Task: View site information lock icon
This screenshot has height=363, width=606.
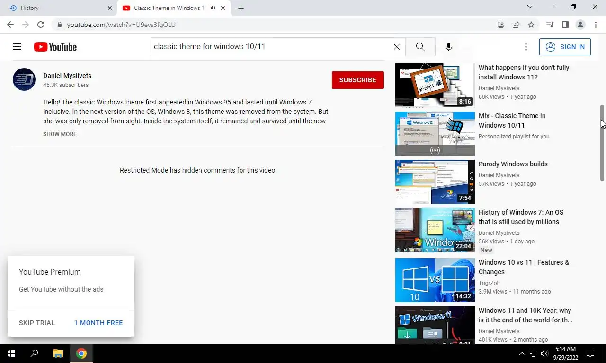Action: click(59, 25)
